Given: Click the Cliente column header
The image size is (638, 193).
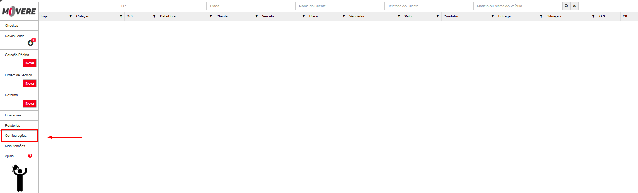Looking at the screenshot, I should [x=222, y=16].
